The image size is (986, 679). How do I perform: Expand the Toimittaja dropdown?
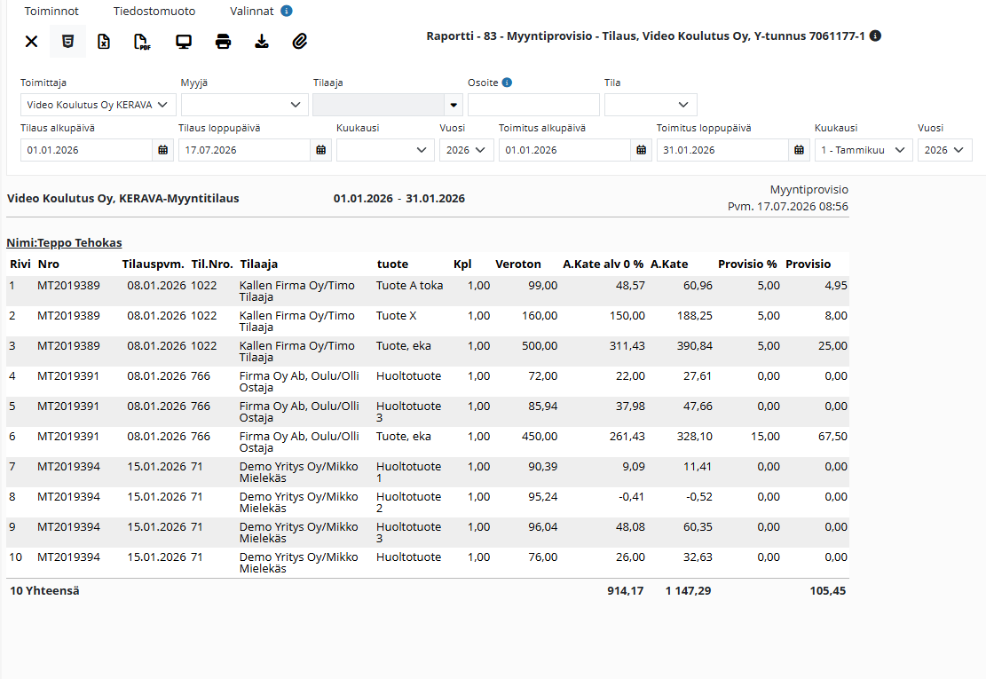pyautogui.click(x=98, y=105)
